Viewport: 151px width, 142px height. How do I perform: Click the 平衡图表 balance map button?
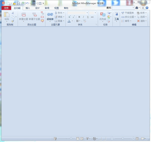(x=128, y=13)
